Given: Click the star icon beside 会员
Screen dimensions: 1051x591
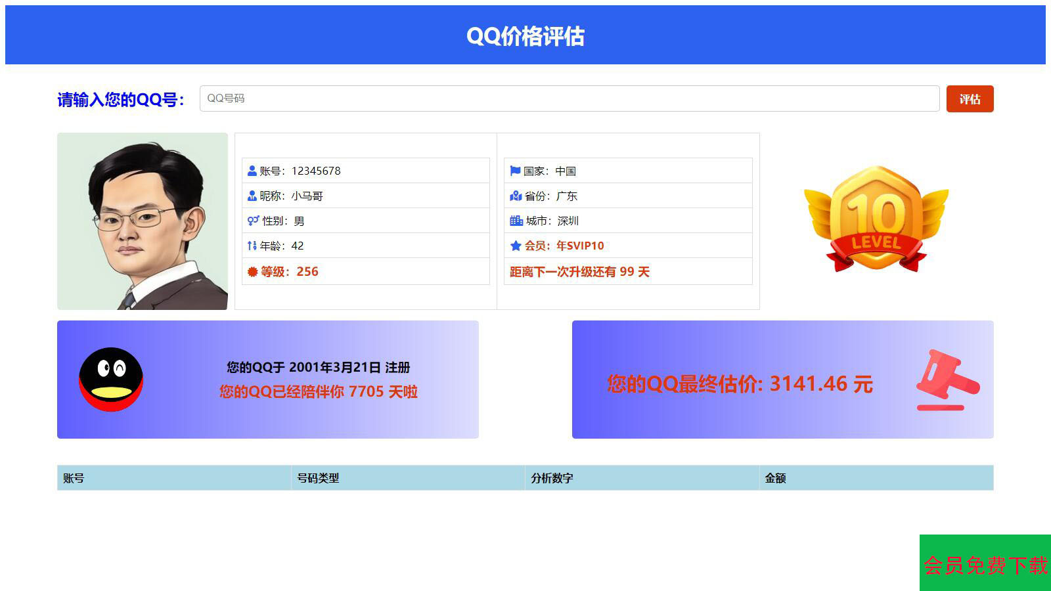Looking at the screenshot, I should click(x=516, y=246).
